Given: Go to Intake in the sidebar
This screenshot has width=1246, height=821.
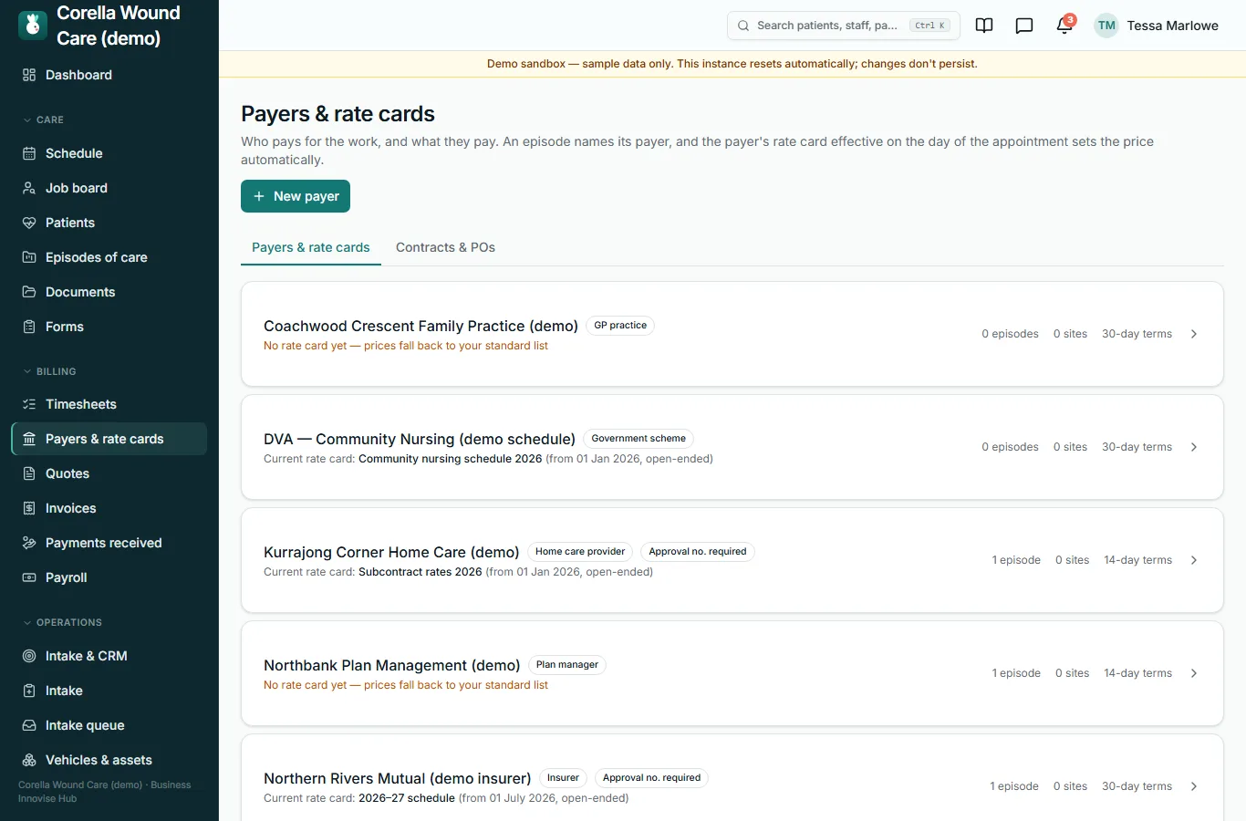Looking at the screenshot, I should [x=109, y=691].
